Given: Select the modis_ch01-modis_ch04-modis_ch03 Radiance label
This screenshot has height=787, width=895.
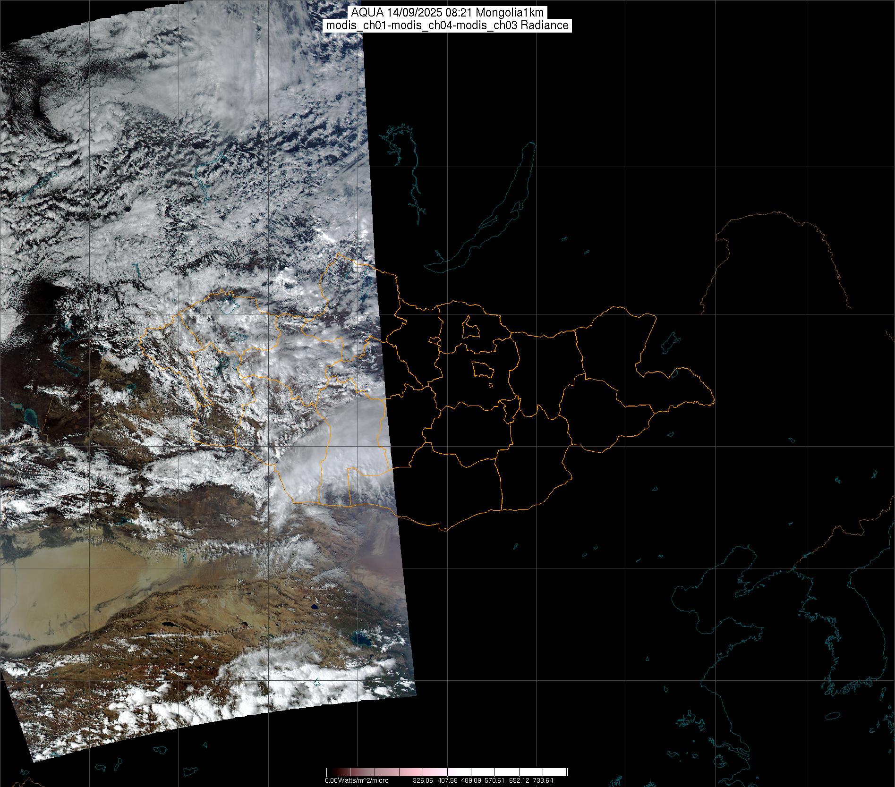Looking at the screenshot, I should point(447,25).
